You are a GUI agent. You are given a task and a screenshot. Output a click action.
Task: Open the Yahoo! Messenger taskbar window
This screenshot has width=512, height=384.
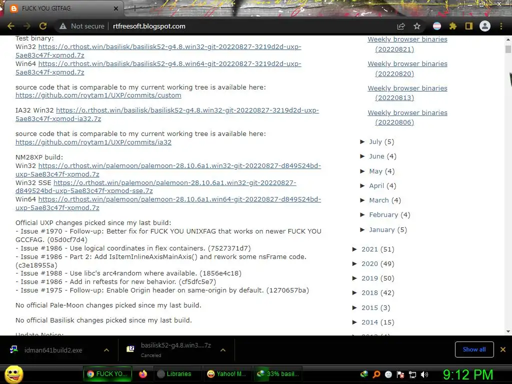click(x=226, y=374)
